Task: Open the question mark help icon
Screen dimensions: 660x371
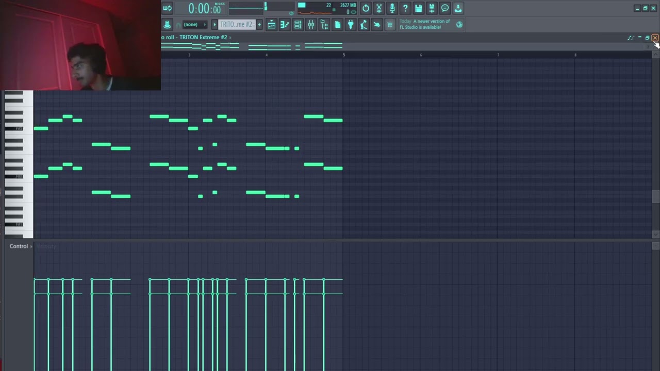Action: [405, 8]
